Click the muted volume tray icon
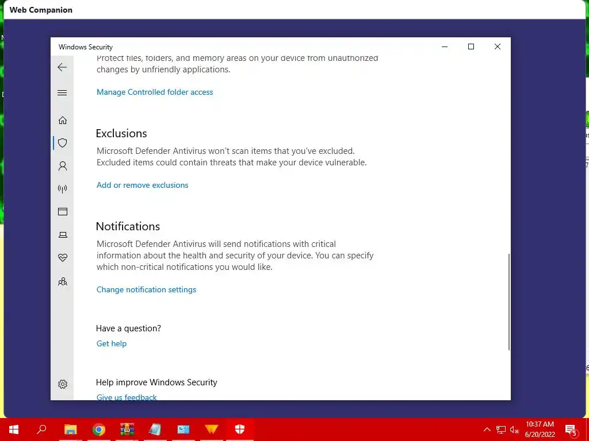 [x=514, y=430]
